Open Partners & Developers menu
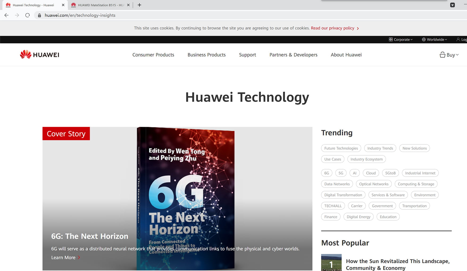 click(293, 55)
